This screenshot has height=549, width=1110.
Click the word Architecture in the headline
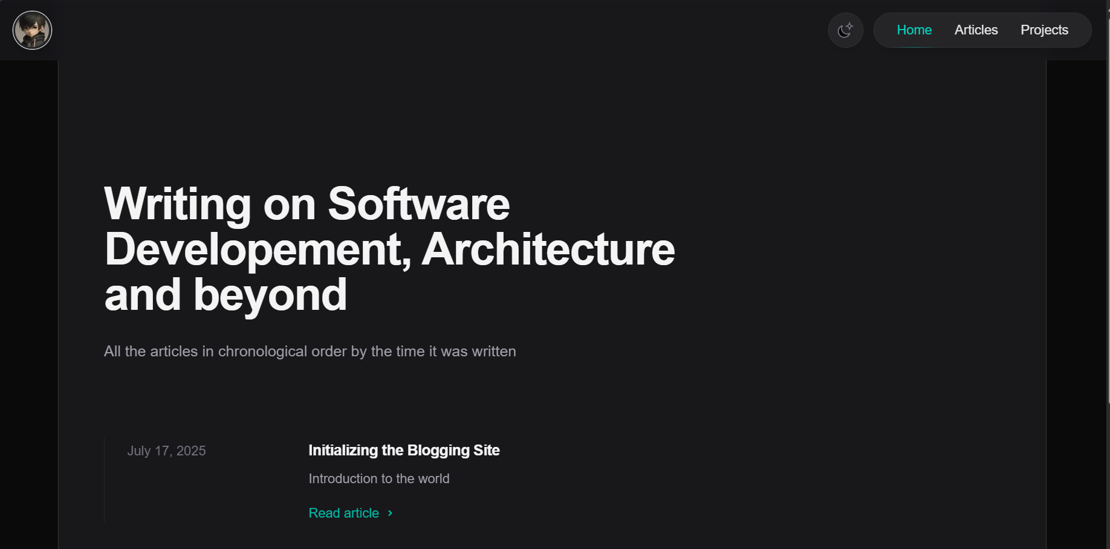click(x=548, y=249)
